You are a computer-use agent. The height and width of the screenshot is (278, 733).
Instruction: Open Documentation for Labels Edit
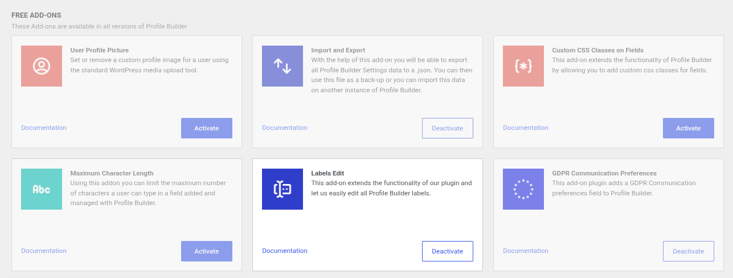tap(285, 251)
